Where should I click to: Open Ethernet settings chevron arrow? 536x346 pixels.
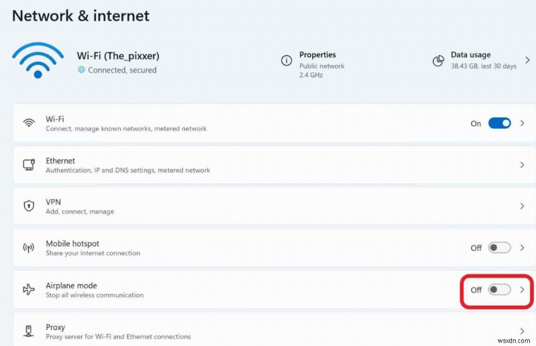point(522,165)
